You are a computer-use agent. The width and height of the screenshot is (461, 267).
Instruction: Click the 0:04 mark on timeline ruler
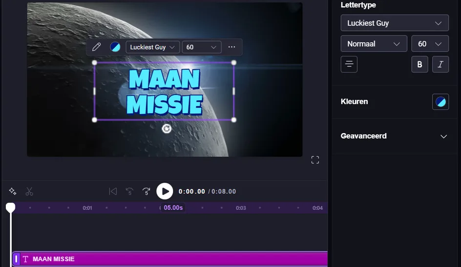[x=317, y=208]
